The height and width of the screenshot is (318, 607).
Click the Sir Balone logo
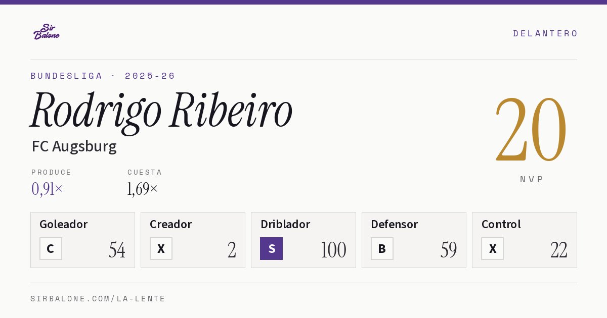coord(47,32)
